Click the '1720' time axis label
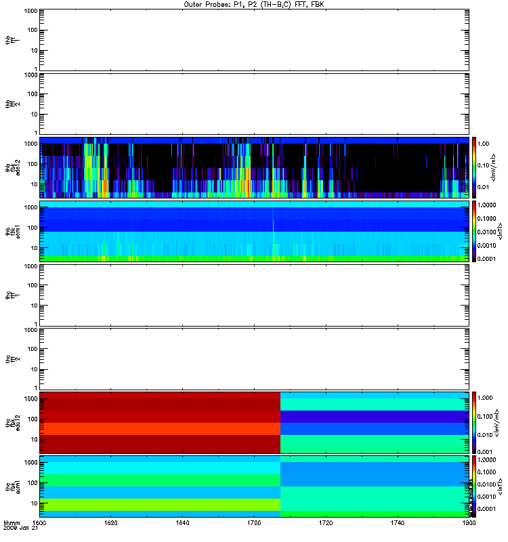The width and height of the screenshot is (508, 542). (x=326, y=522)
